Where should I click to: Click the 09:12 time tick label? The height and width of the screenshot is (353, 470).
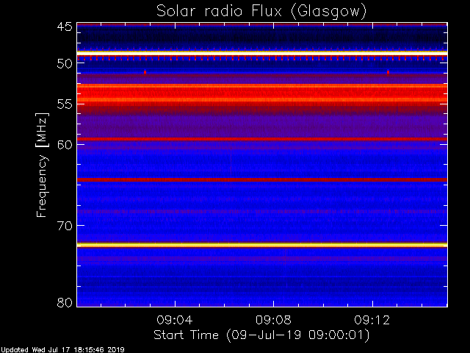point(372,321)
